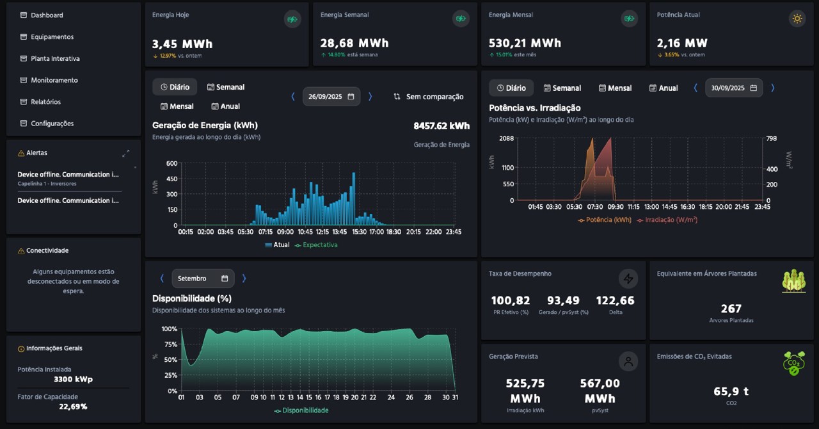This screenshot has height=429, width=819.
Task: Expand the Alertas panel using the arrows icon
Action: [125, 153]
